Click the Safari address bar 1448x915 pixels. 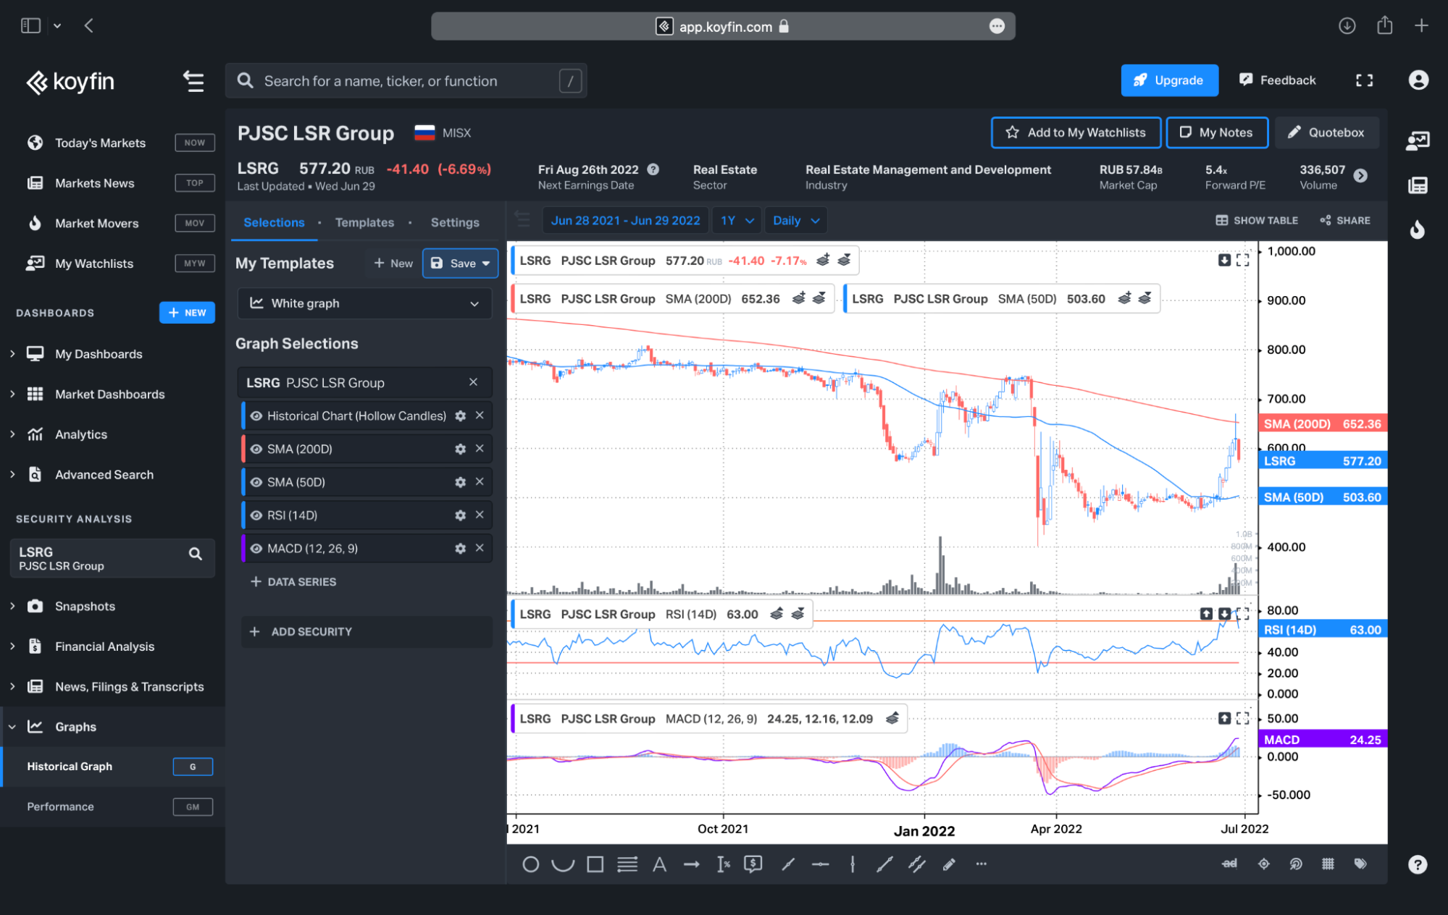point(723,27)
